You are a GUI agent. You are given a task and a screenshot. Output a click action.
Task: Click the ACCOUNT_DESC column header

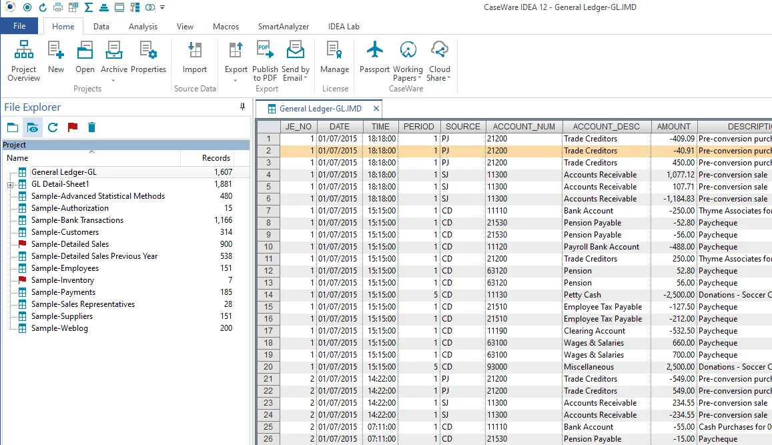point(606,127)
